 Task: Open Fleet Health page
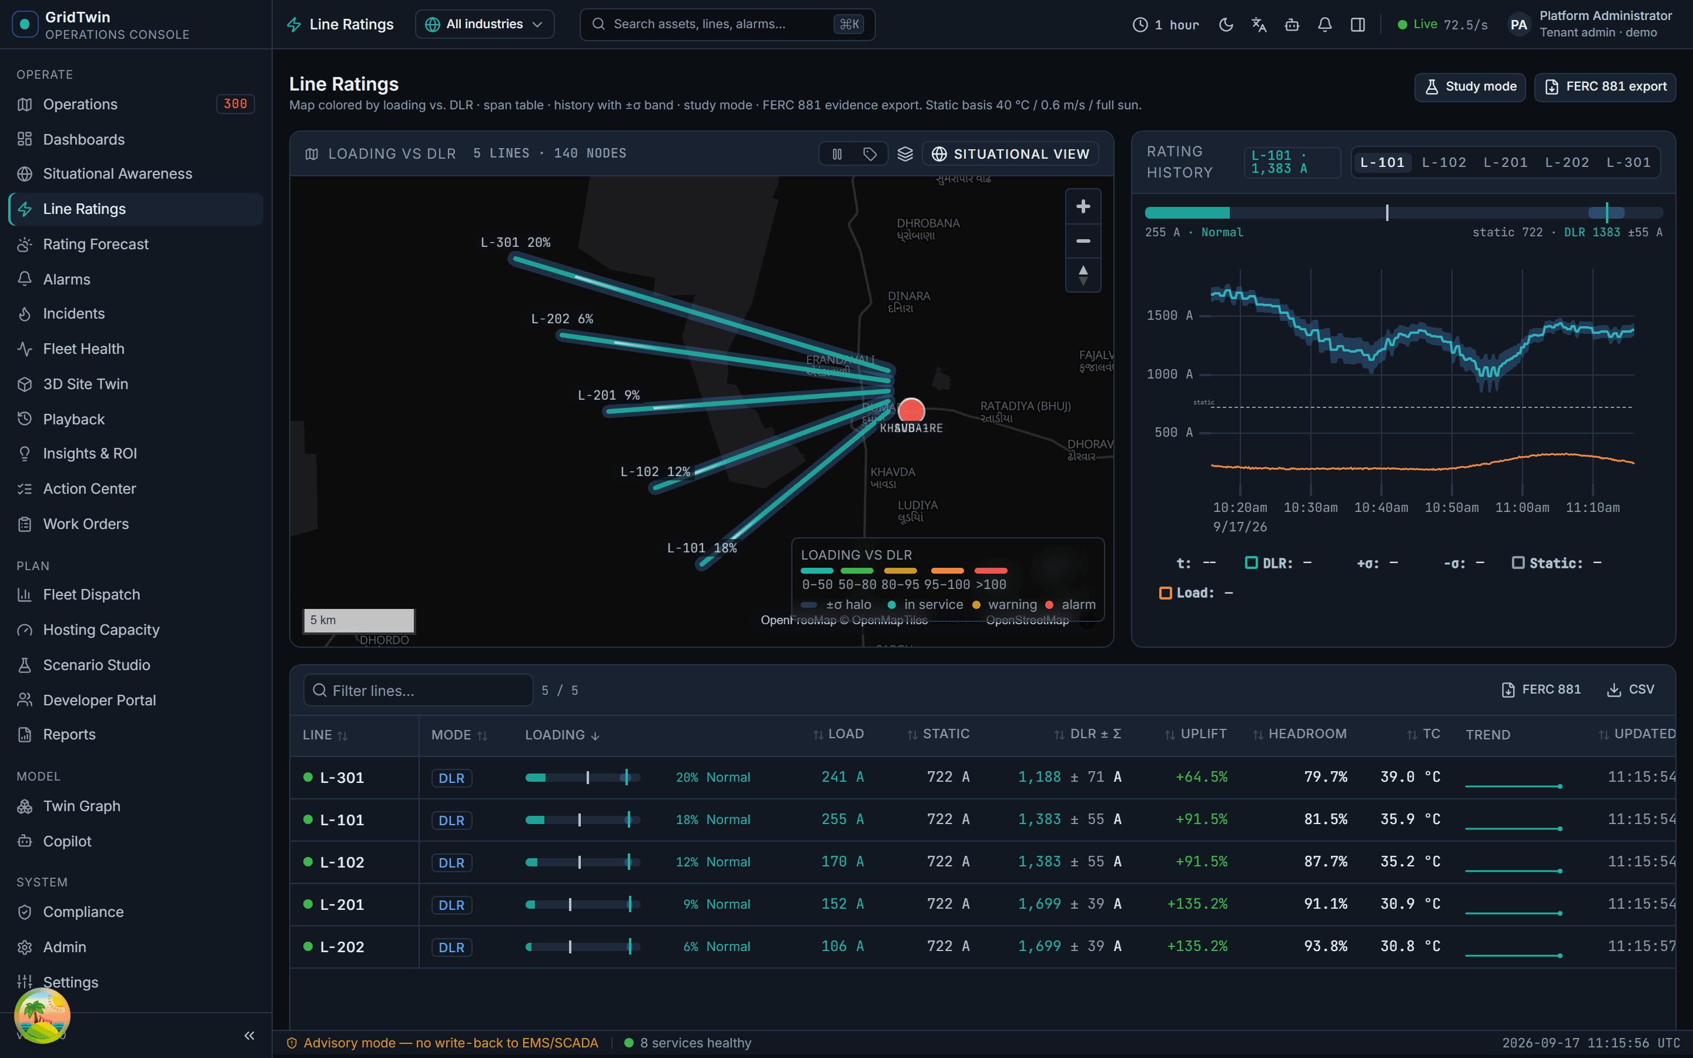[x=136, y=349]
